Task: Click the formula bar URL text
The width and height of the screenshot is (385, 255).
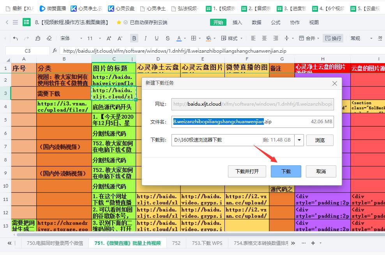Action: 175,51
